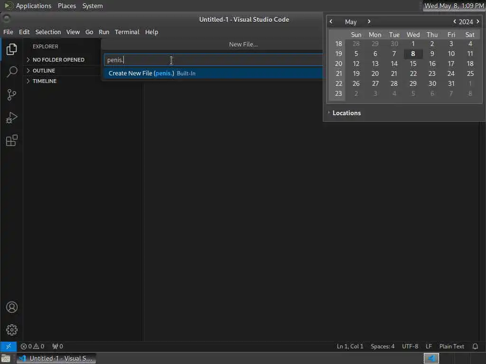Click Spaces: 4 indentation setting
The height and width of the screenshot is (364, 486).
[383, 346]
